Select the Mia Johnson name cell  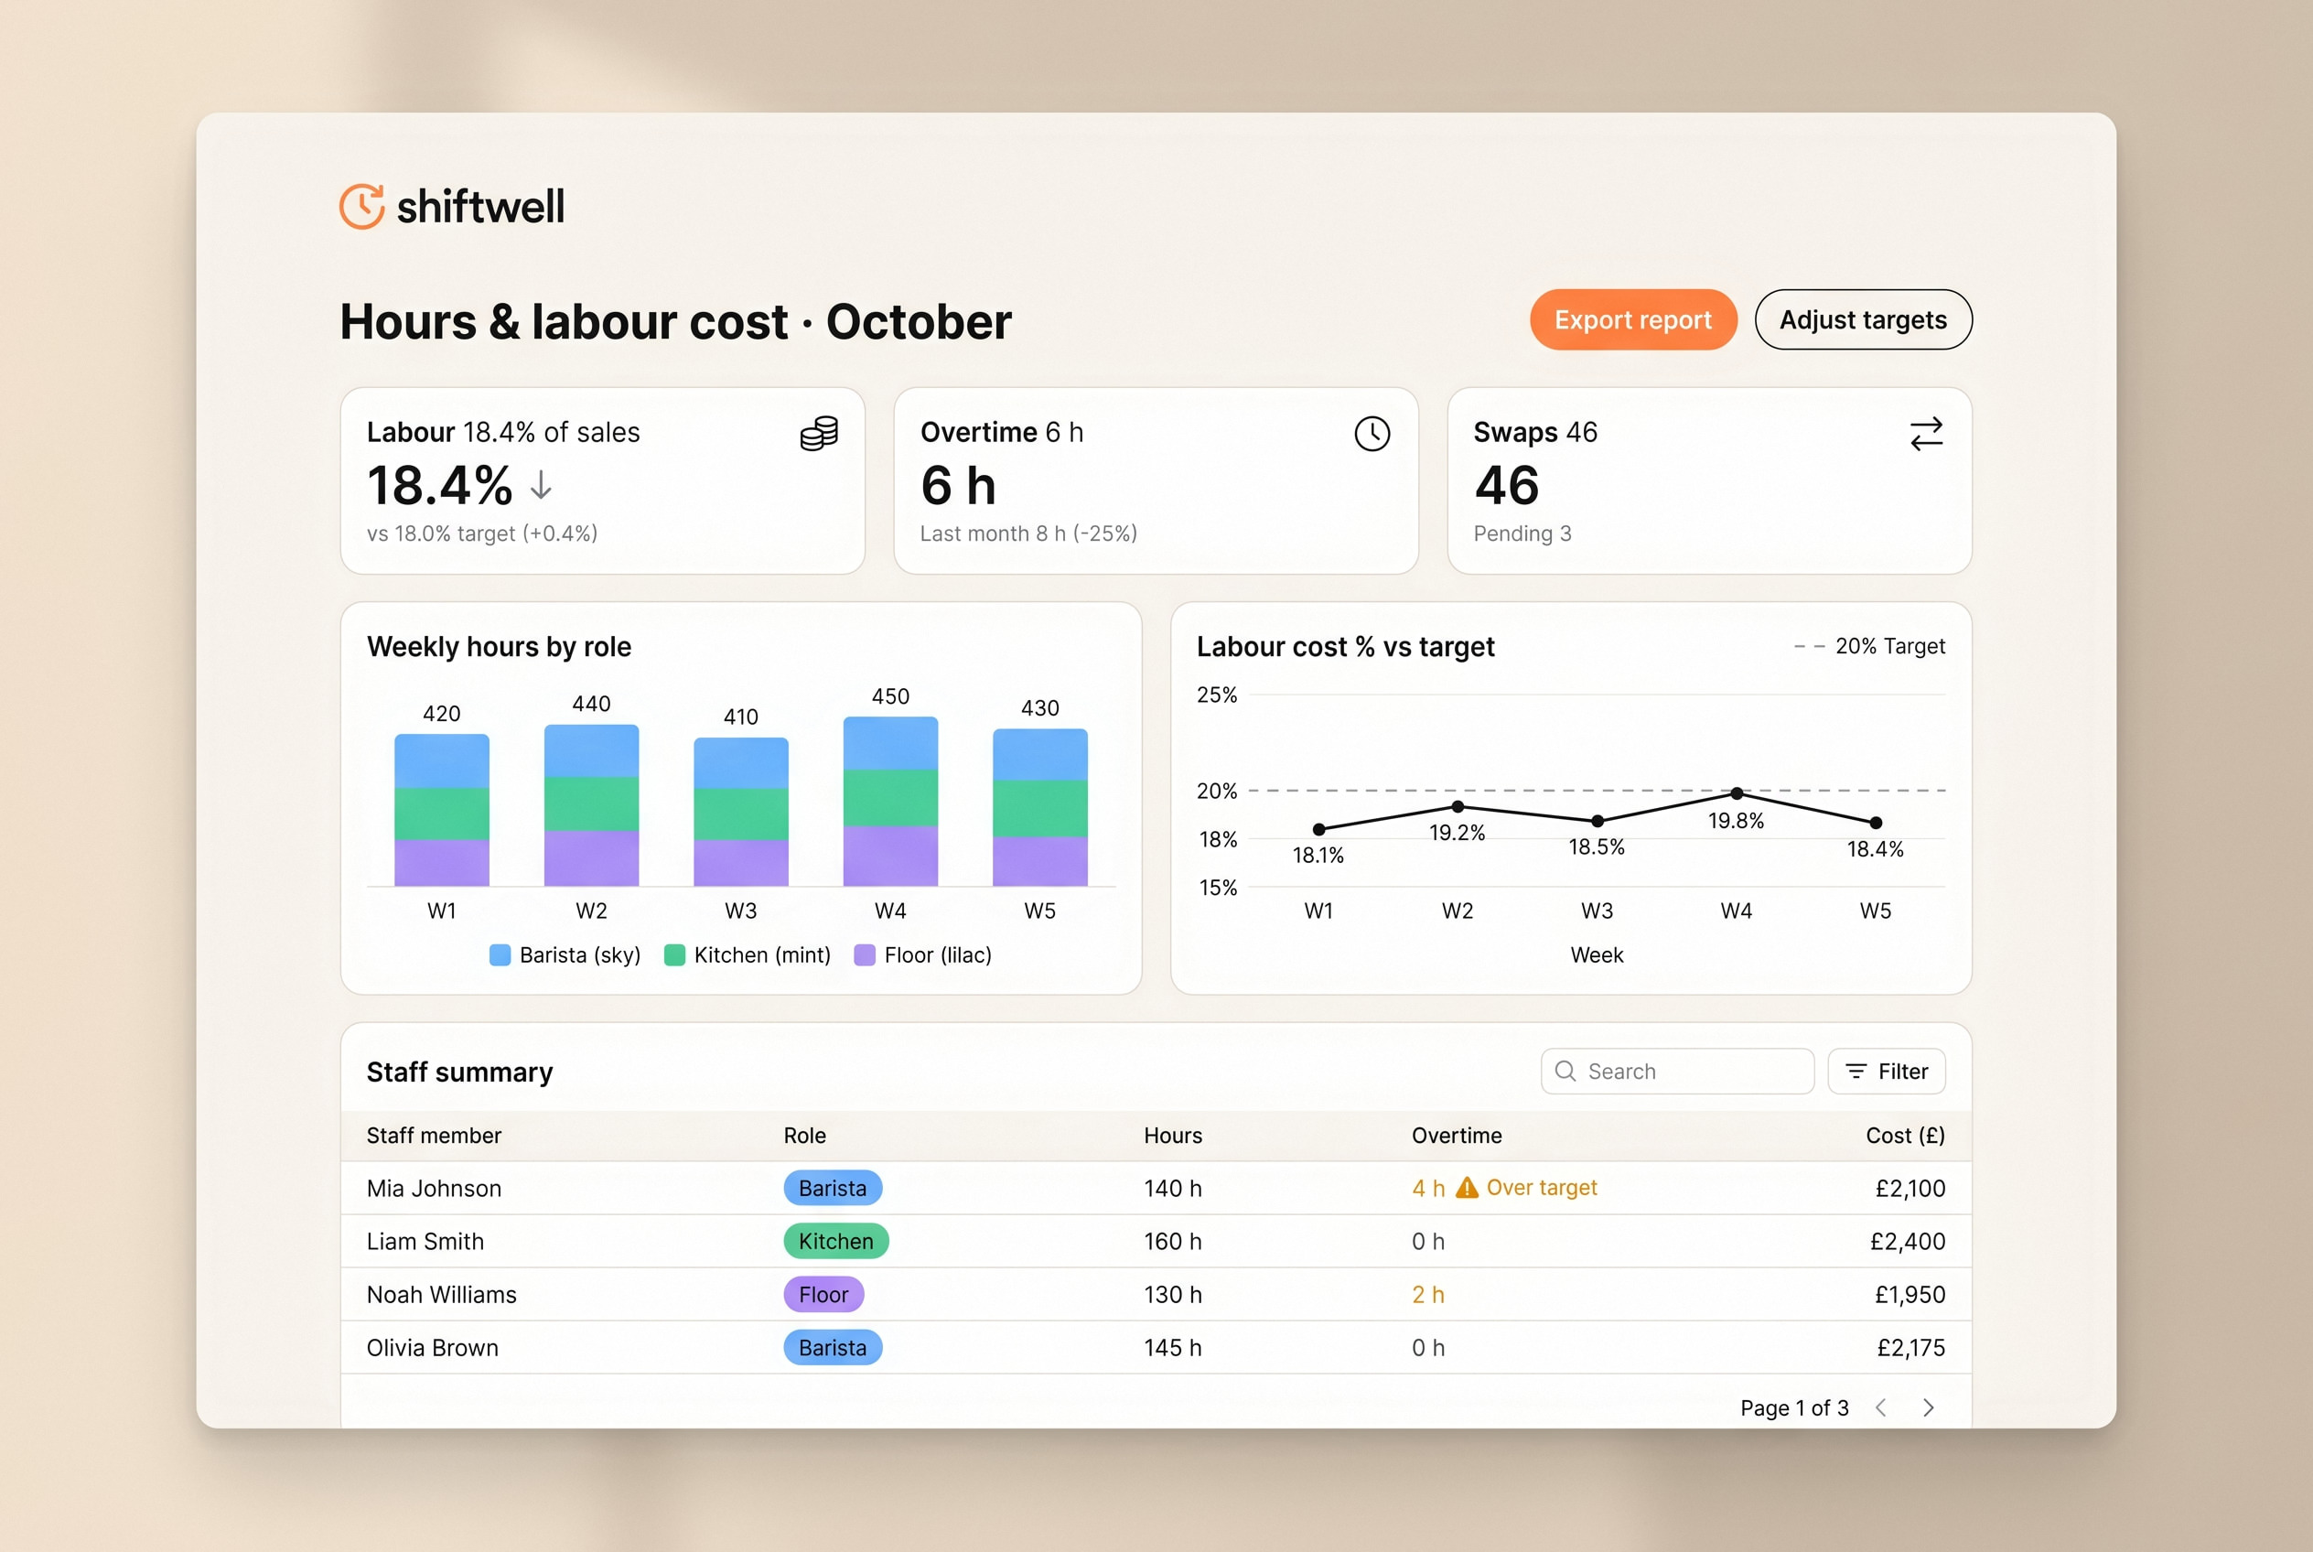[x=434, y=1188]
